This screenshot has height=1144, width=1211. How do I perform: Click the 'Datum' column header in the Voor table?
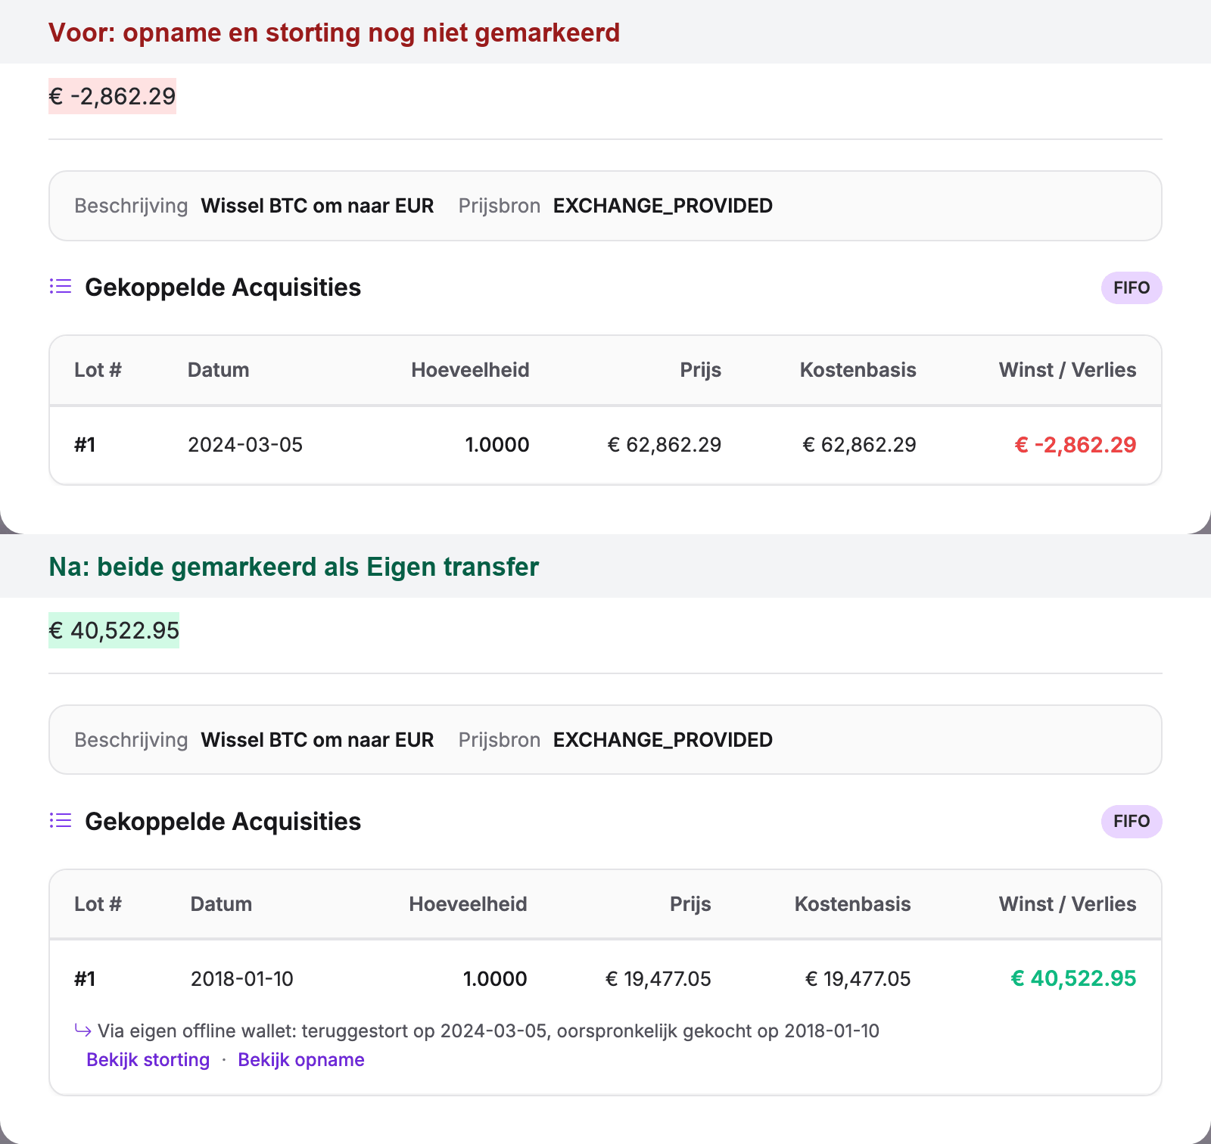point(218,370)
